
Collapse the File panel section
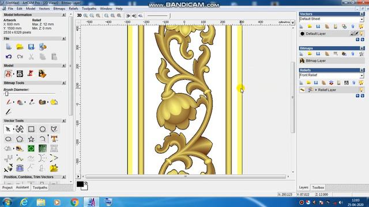(x=64, y=39)
